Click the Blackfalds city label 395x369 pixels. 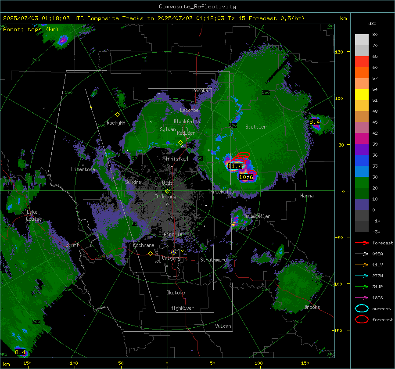point(187,122)
